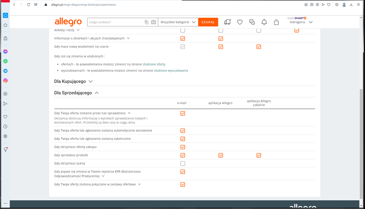Viewport: 365px width, 209px height.
Task: Open WhatsApp from Opera sidebar
Action: click(5, 61)
